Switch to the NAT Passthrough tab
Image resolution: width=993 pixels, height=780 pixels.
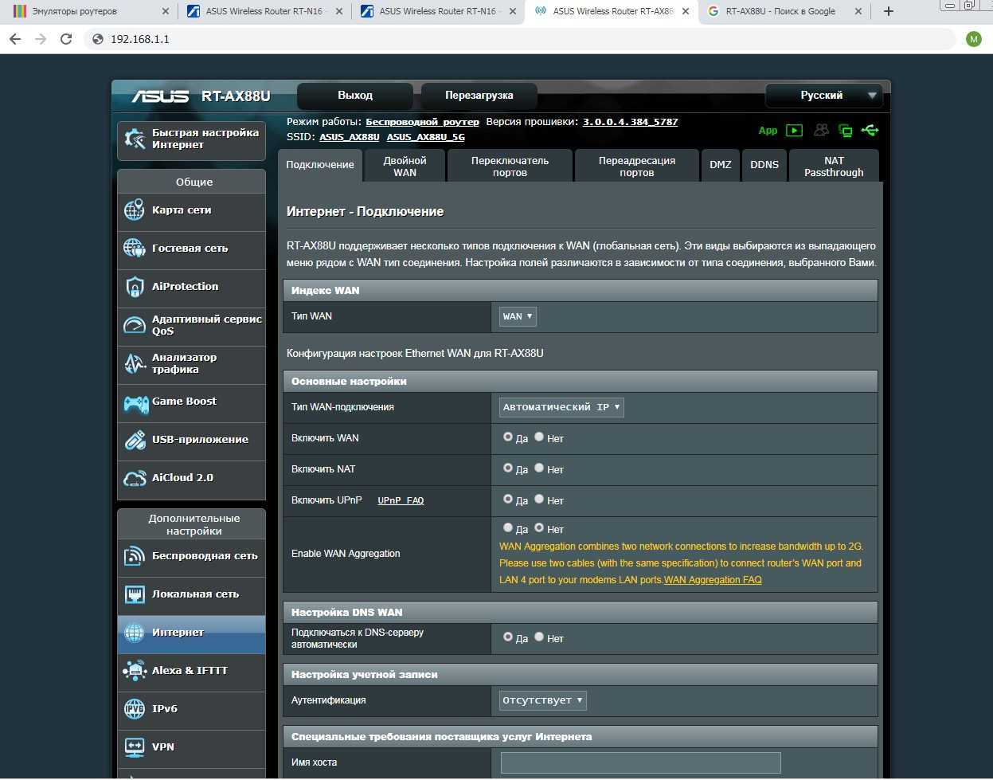pyautogui.click(x=834, y=166)
